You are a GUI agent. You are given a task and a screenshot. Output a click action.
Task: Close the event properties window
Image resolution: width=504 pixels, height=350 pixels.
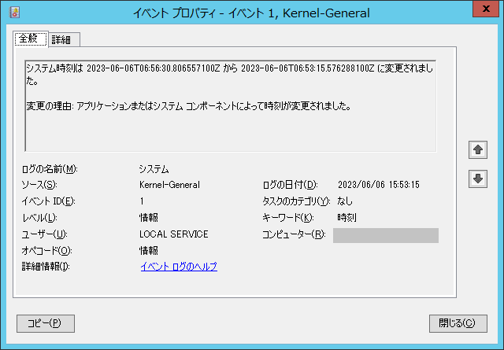tap(486, 9)
